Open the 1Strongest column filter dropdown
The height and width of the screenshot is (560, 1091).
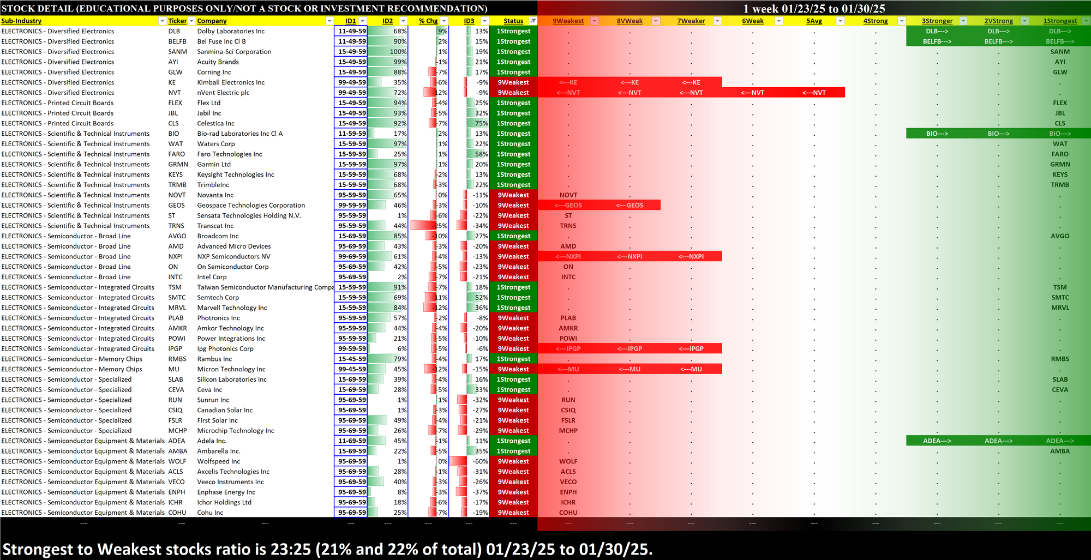[x=1086, y=21]
